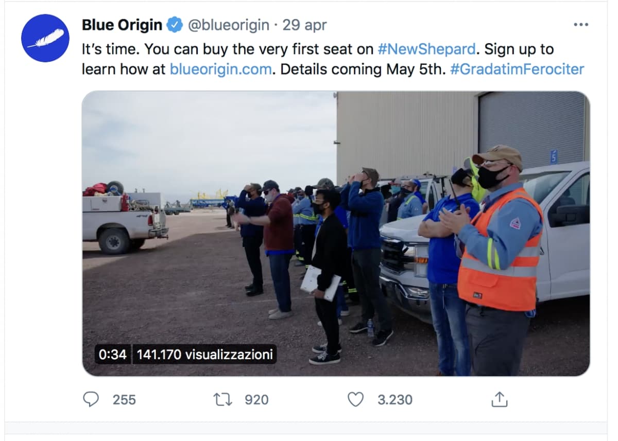
Task: Play the embedded tweet video
Action: point(336,233)
